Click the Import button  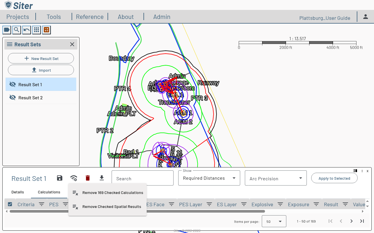(x=41, y=70)
